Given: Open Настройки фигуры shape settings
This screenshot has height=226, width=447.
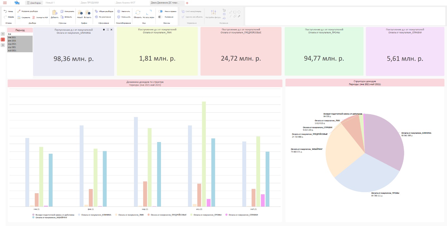Looking at the screenshot, I should tap(213, 12).
